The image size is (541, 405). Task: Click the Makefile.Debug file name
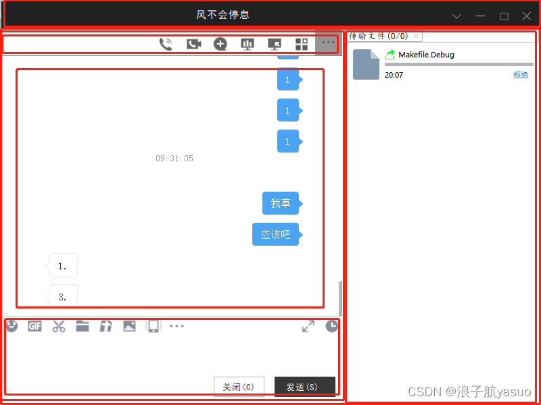point(427,55)
